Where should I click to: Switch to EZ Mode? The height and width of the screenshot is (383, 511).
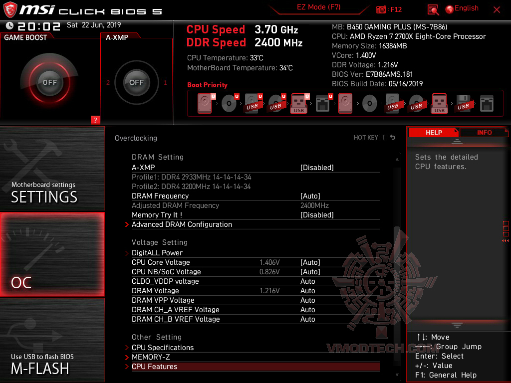pyautogui.click(x=319, y=7)
